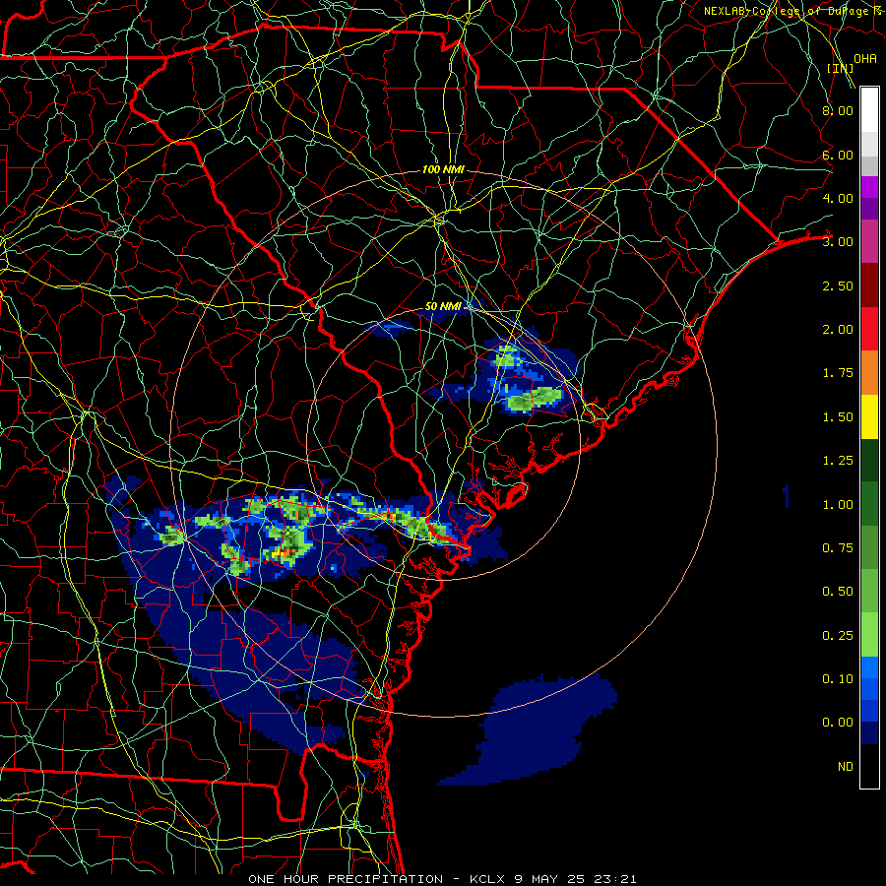Click the "0.50" legend value
This screenshot has height=886, width=886.
[838, 592]
